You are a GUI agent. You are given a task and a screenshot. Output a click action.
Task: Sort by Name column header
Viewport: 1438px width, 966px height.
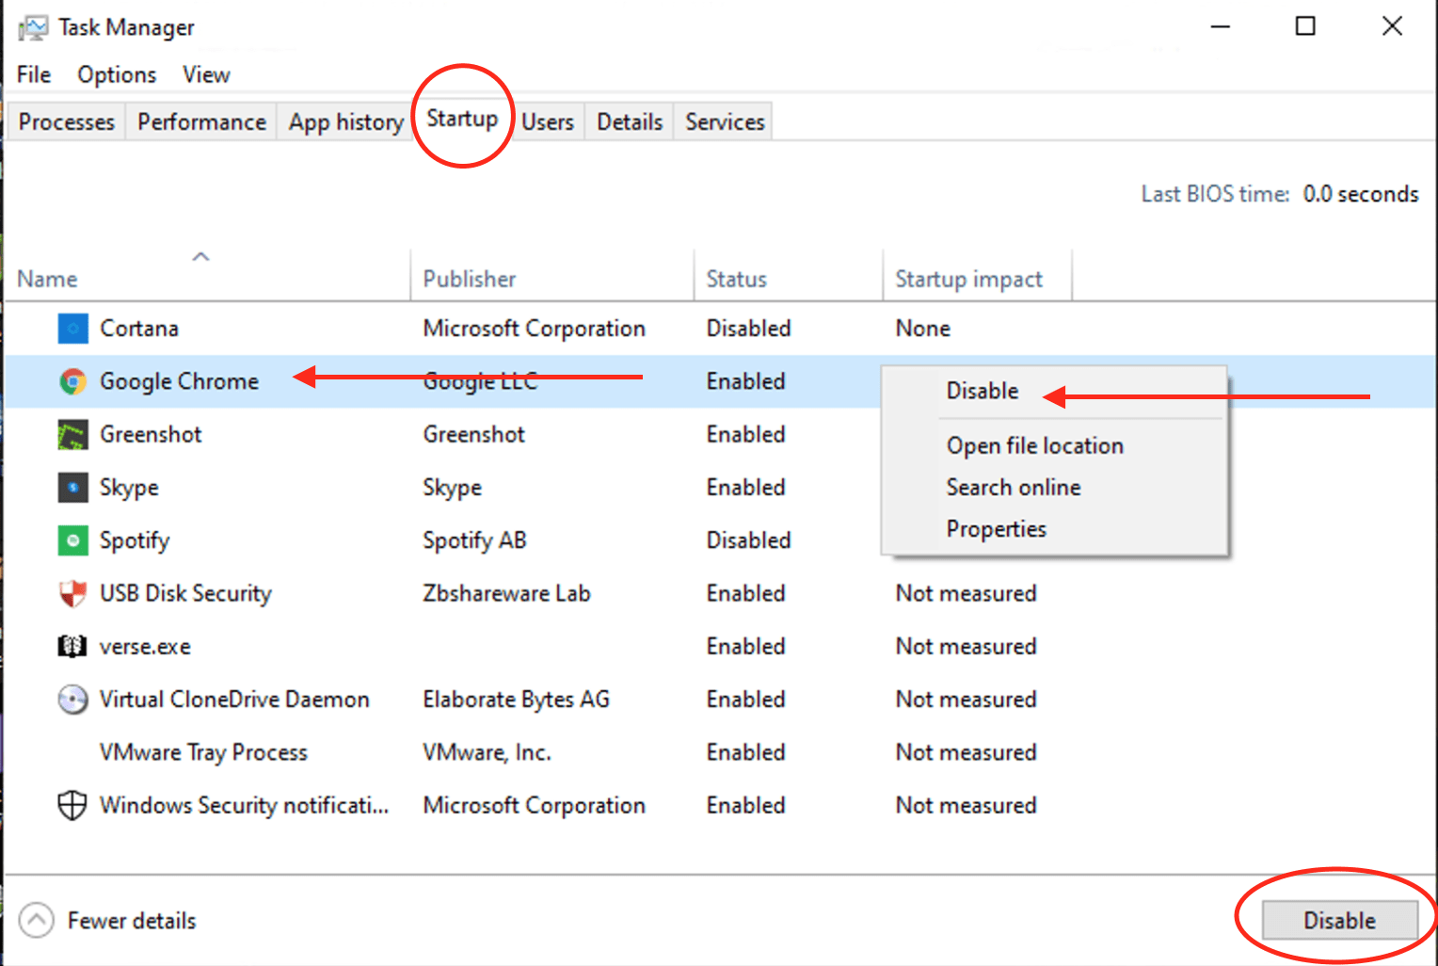[x=48, y=279]
